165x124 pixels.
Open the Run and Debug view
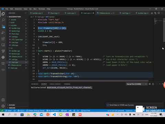click(x=3, y=32)
